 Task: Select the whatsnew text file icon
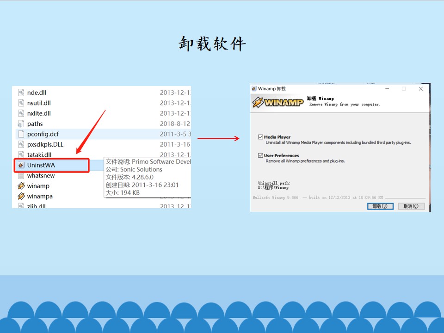coord(21,176)
